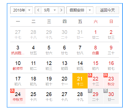Select September 11 date

point(33,65)
